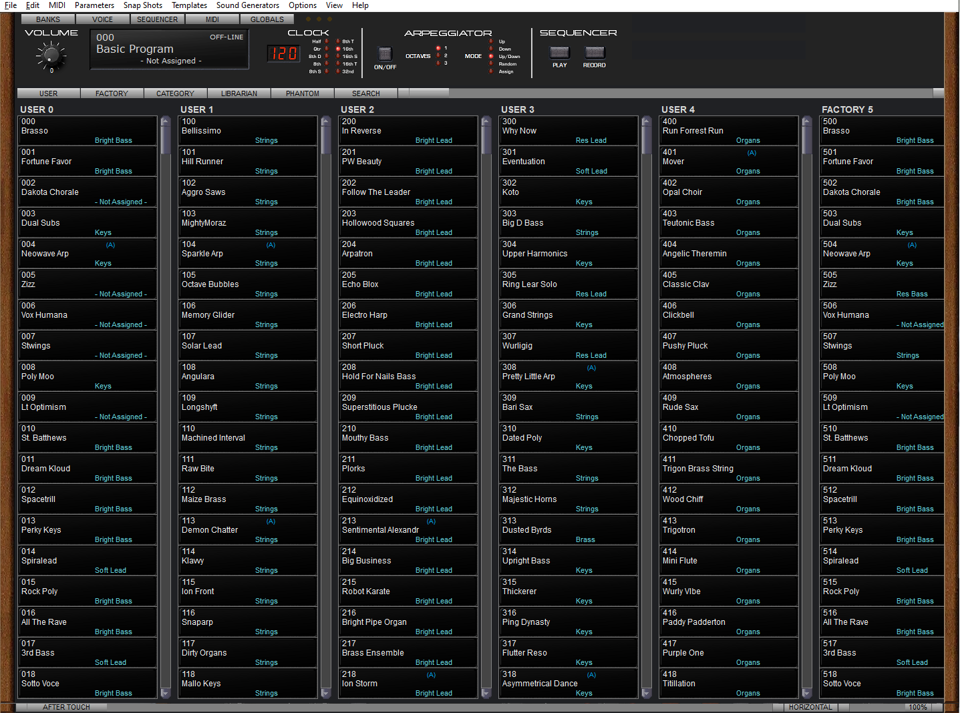960x713 pixels.
Task: Select the 8th T clock division
Action: [338, 41]
